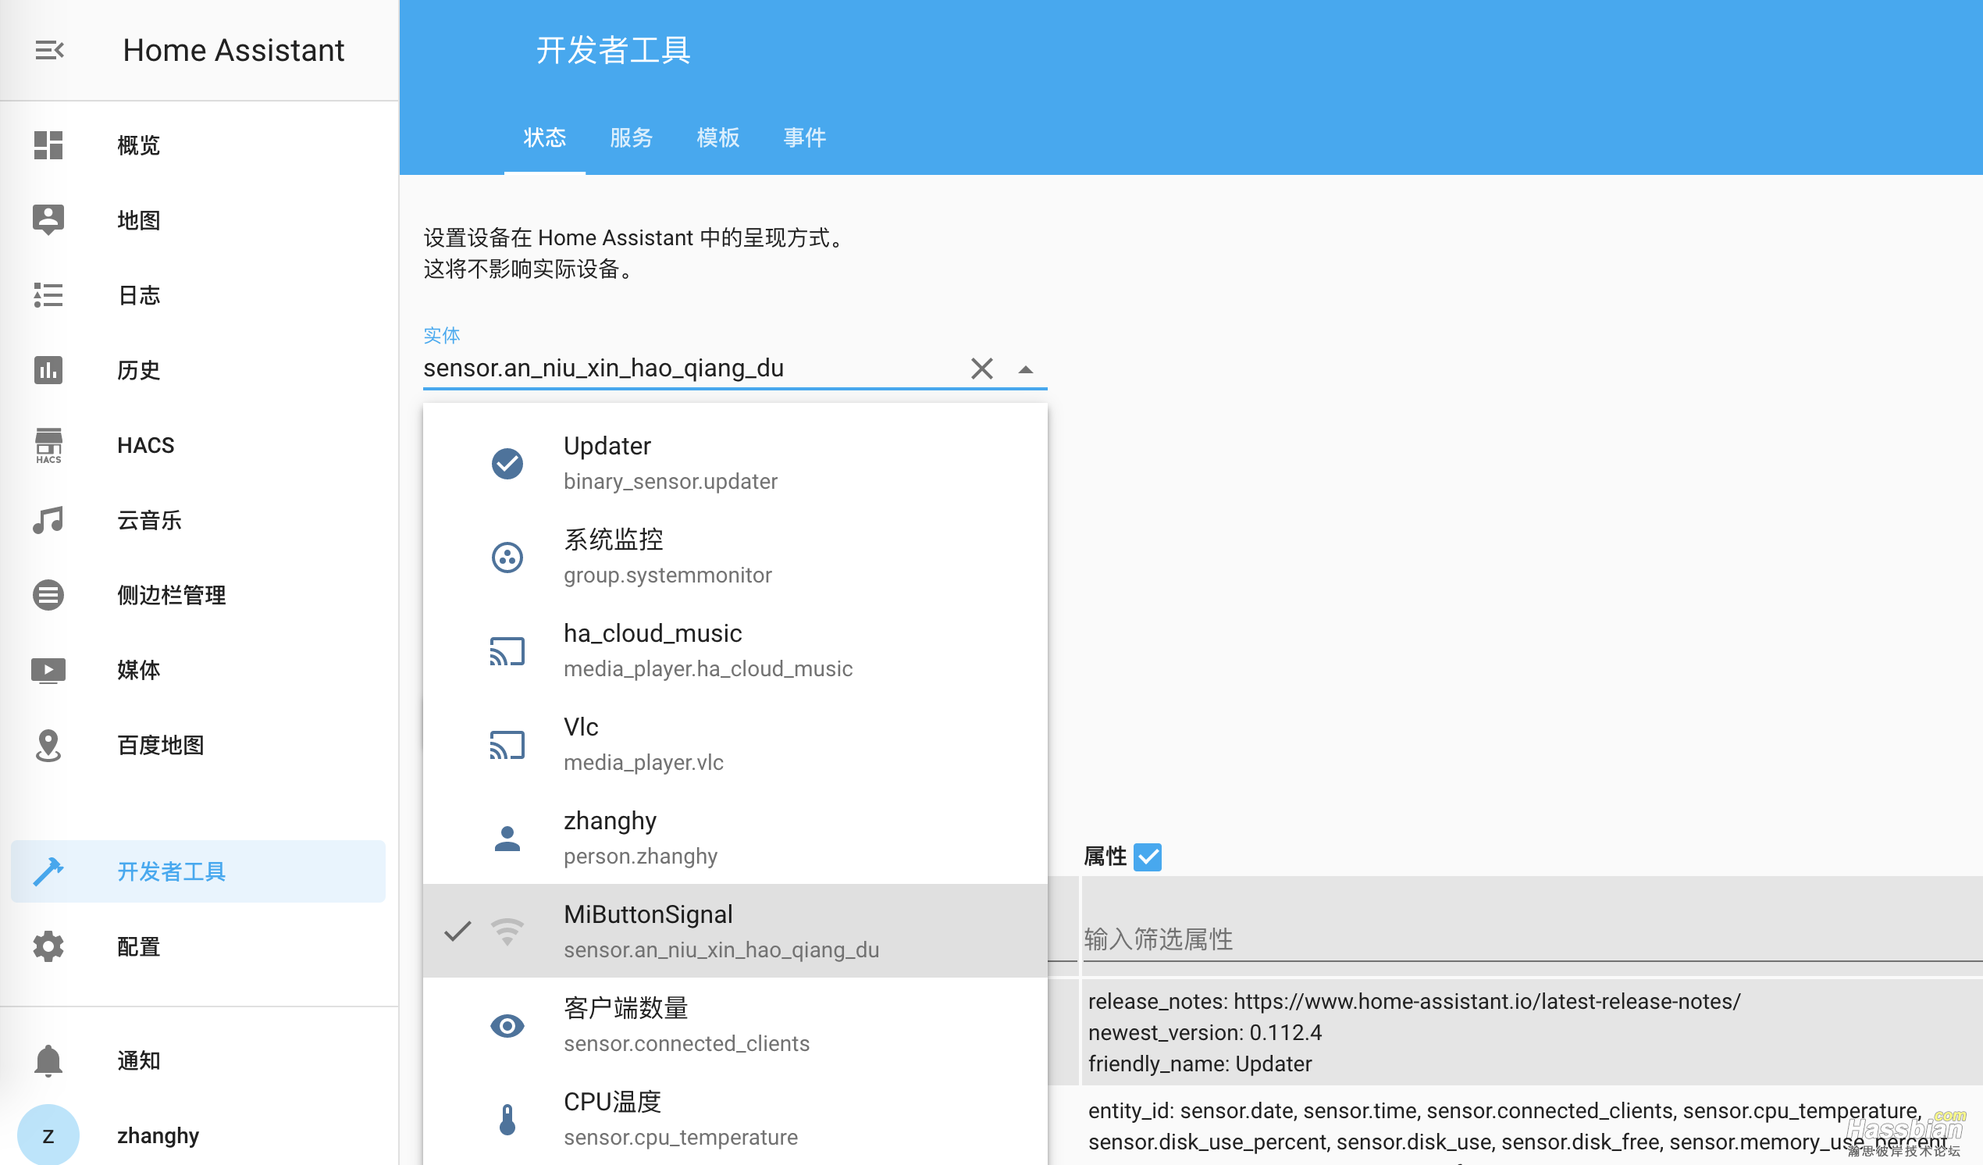Open the 通知 notifications bell icon
Screen dimensions: 1983x1165
(x=48, y=1061)
